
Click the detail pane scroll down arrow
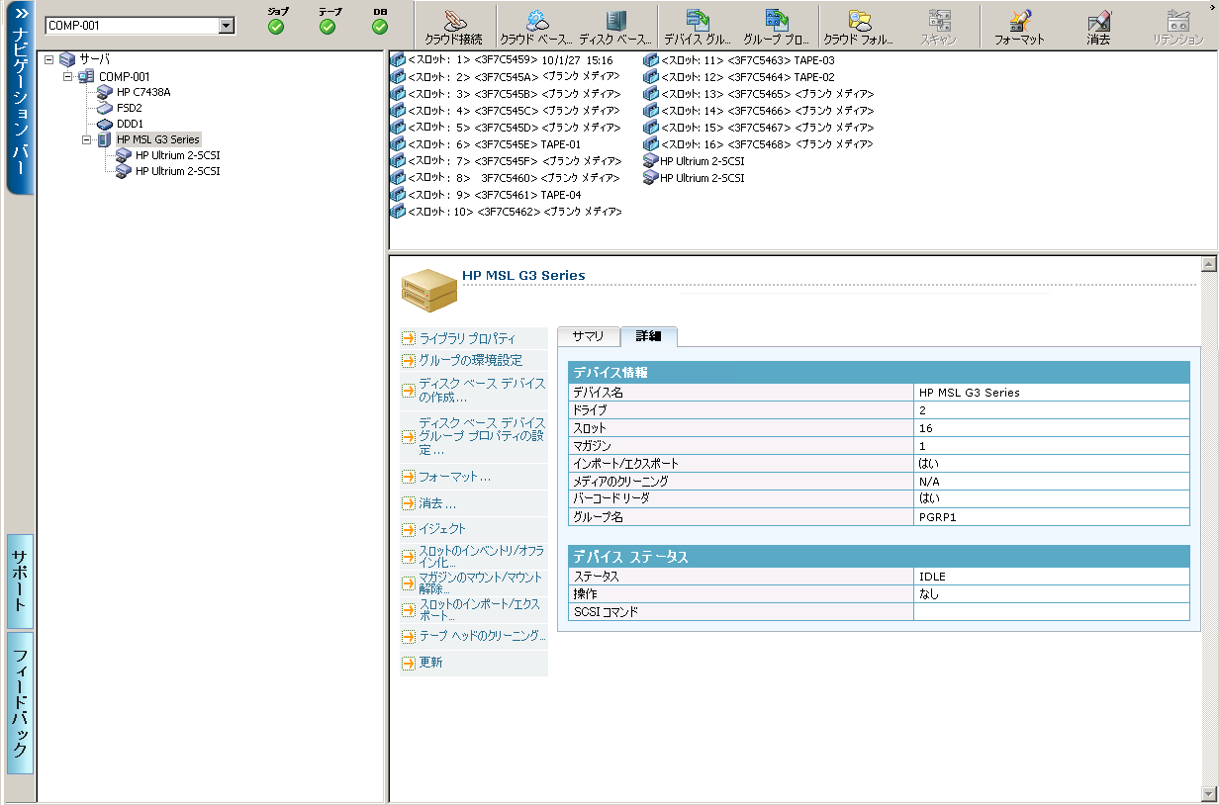click(x=1207, y=793)
